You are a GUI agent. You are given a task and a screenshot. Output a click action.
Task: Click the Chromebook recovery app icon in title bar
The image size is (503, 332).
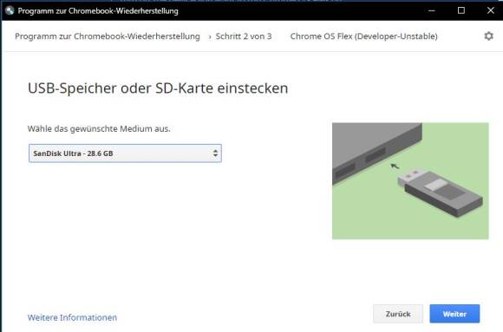point(10,10)
